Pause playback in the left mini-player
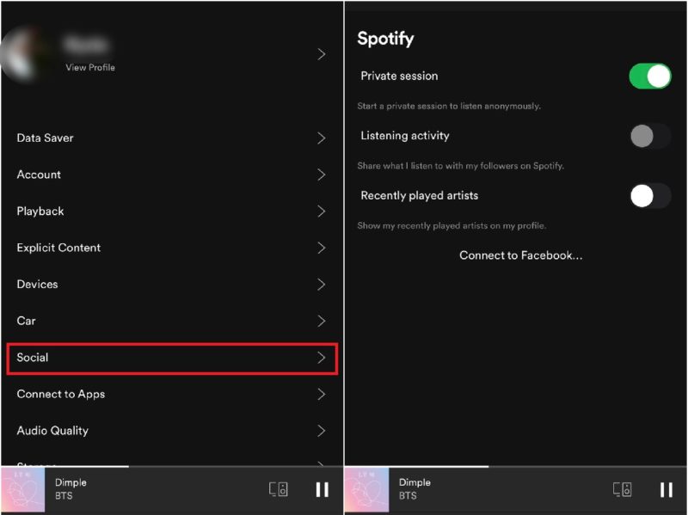 (x=322, y=489)
